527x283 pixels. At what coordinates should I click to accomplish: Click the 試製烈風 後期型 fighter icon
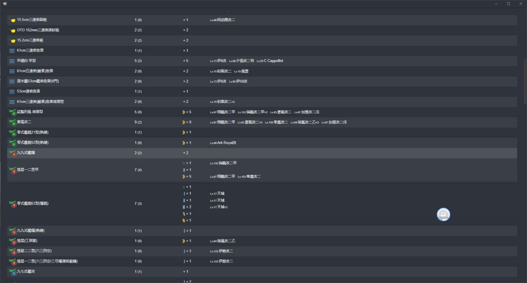tap(12, 112)
